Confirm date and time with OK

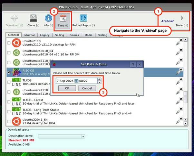(67, 88)
